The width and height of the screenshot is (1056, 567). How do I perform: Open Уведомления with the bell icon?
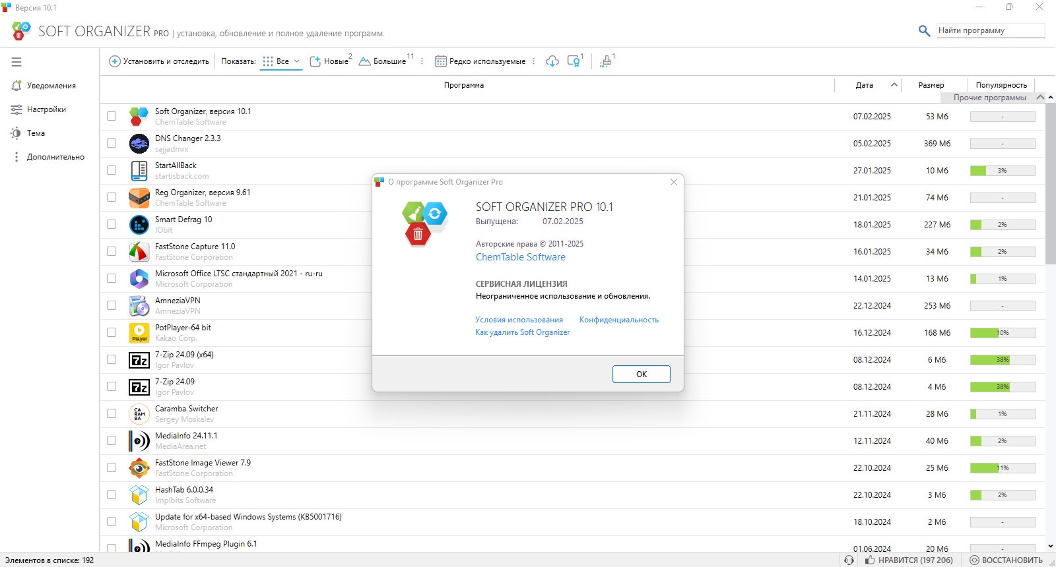(16, 86)
